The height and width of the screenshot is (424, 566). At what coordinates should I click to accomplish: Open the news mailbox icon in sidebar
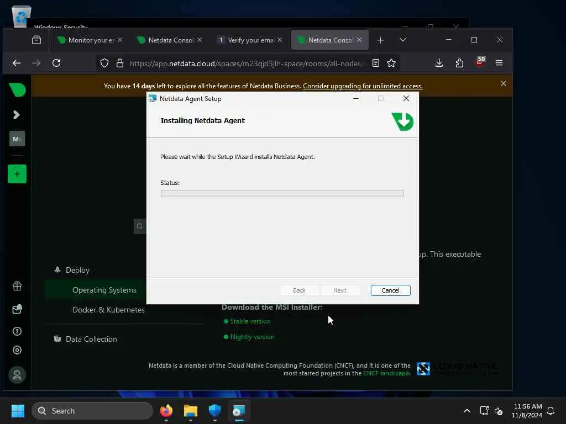tap(17, 309)
